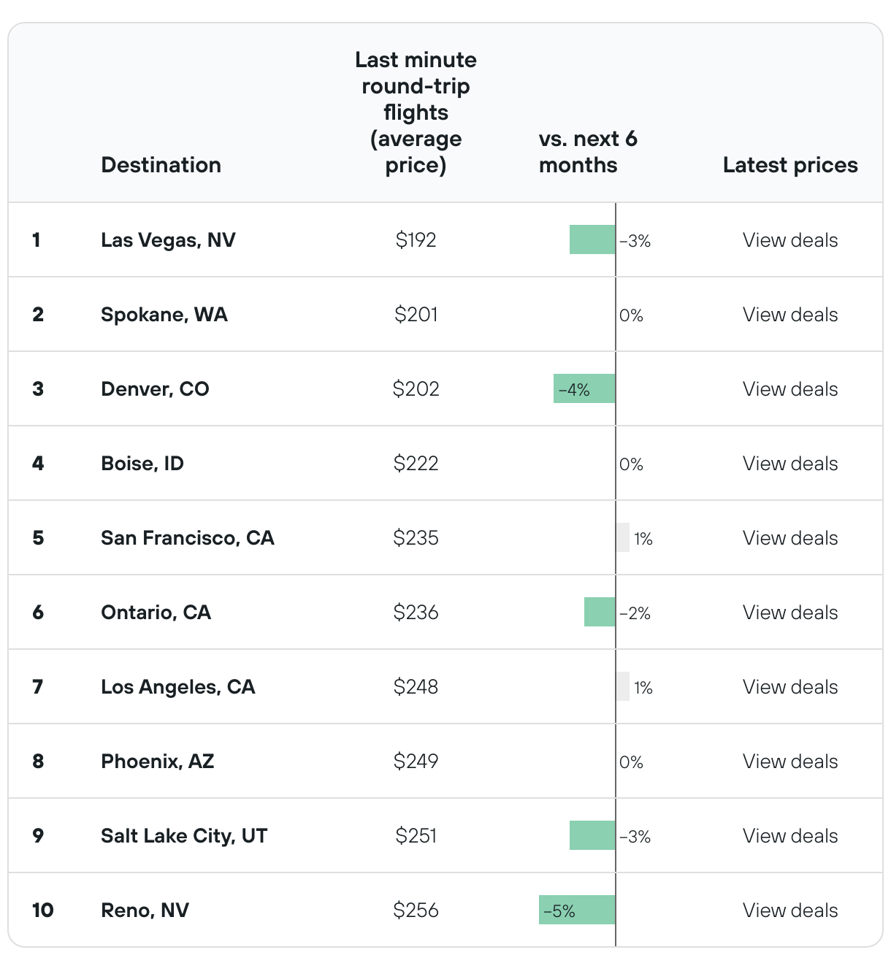Click the green -4% bar for Denver

pos(584,389)
